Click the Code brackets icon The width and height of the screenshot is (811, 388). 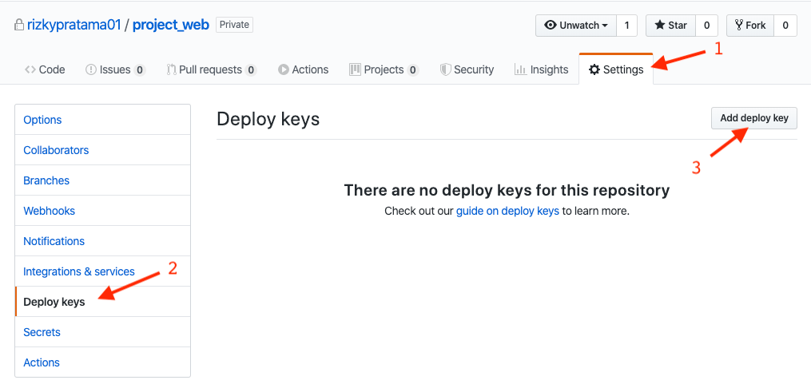coord(30,69)
